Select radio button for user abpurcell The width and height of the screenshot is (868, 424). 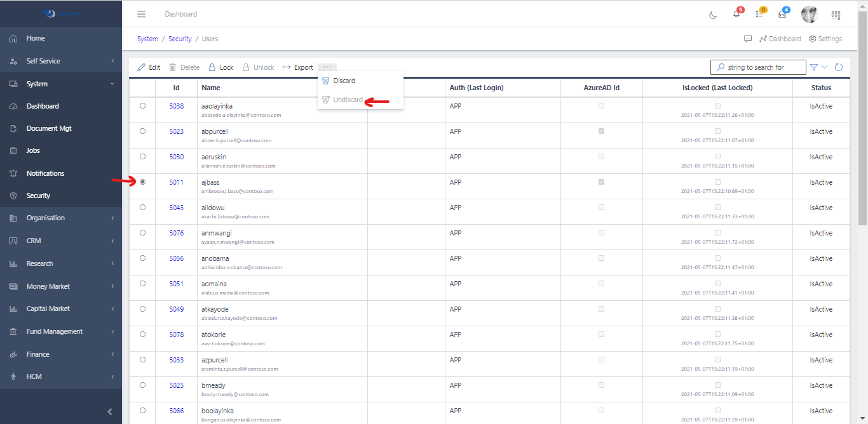[x=142, y=131]
